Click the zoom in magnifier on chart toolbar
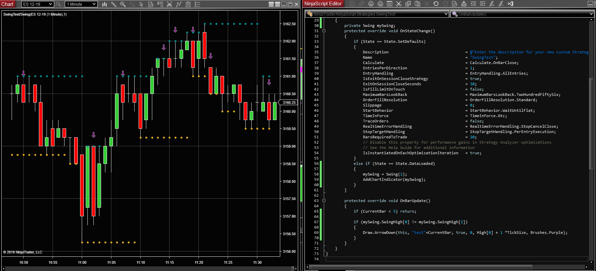 click(123, 4)
